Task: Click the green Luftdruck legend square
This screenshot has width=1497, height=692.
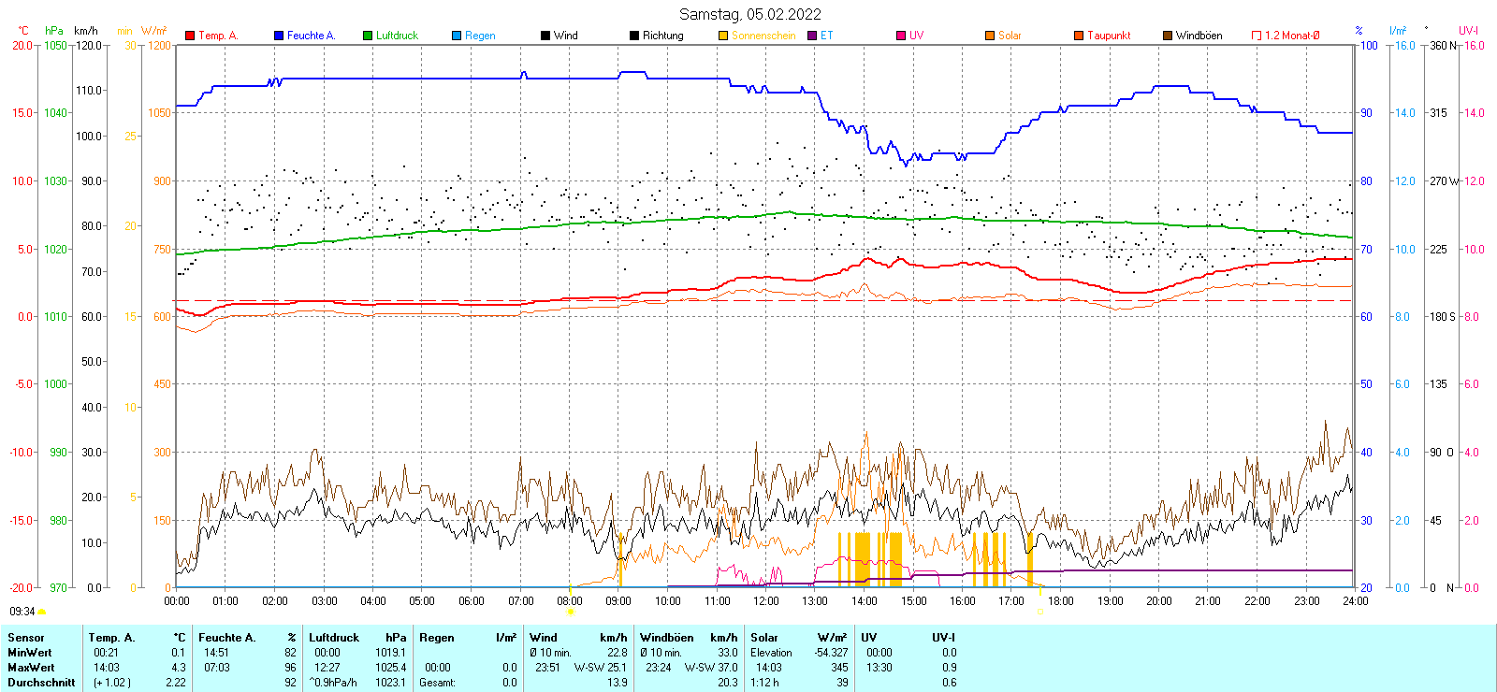Action: click(x=368, y=36)
